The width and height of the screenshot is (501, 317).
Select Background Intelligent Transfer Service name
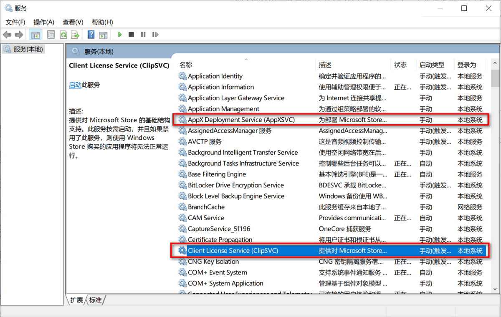pos(243,152)
